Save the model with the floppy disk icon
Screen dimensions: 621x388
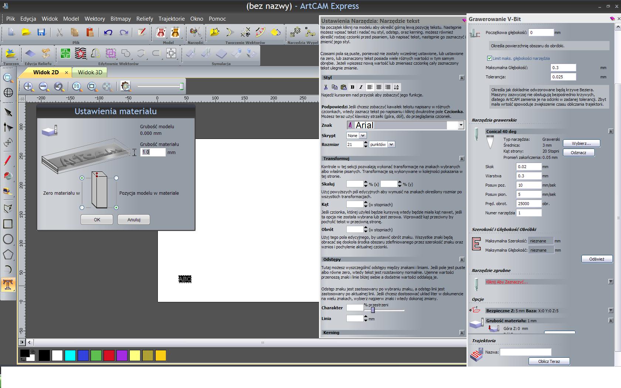(x=41, y=33)
